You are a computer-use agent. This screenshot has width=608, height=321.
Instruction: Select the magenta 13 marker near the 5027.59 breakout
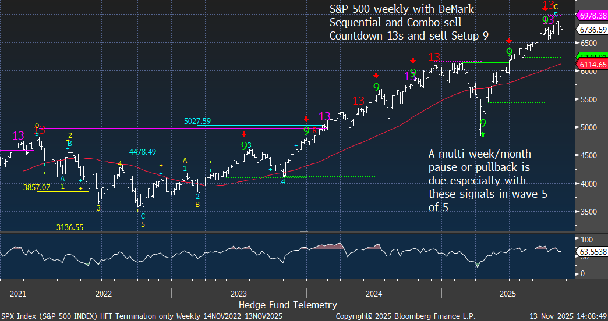pyautogui.click(x=324, y=117)
